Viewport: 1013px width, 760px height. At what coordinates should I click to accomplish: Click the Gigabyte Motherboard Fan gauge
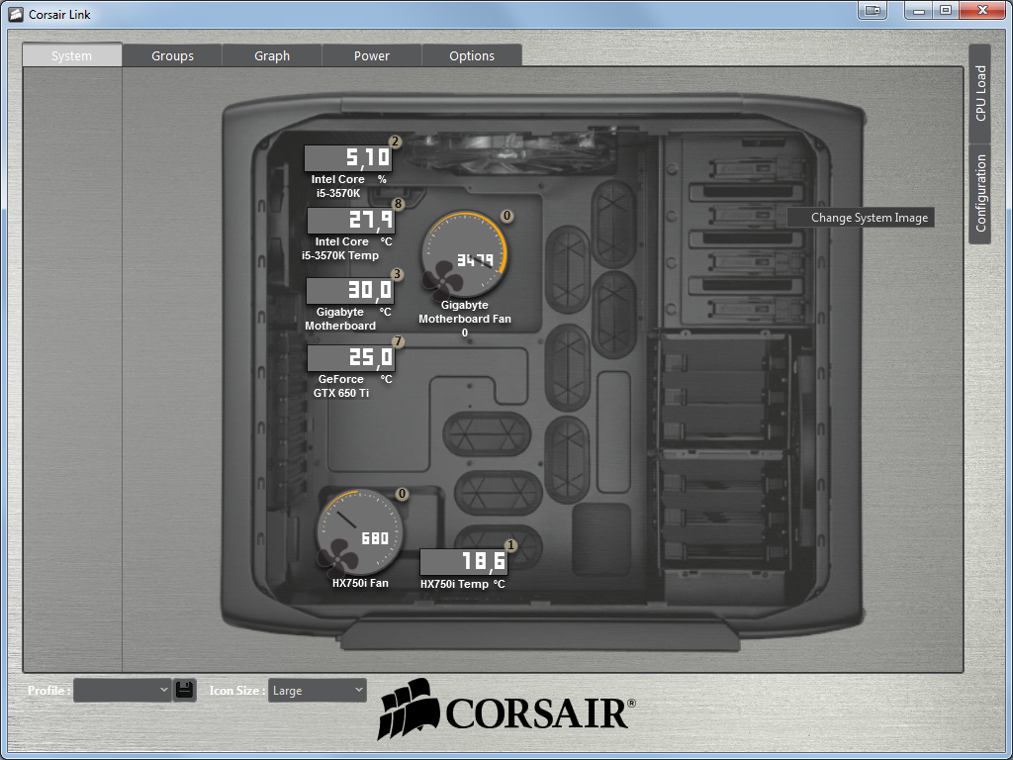point(465,254)
